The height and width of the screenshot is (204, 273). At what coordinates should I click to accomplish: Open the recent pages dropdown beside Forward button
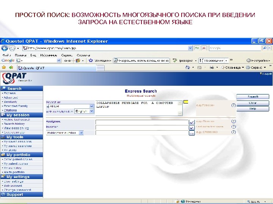point(18,48)
